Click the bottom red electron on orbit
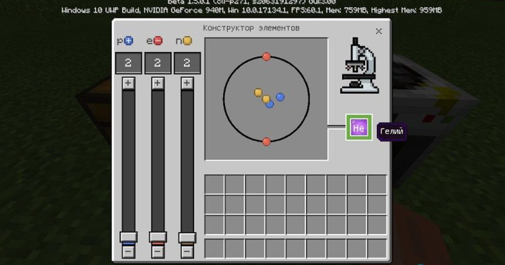The image size is (505, 265). tap(266, 142)
